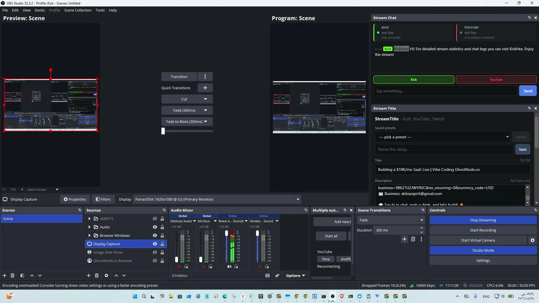The width and height of the screenshot is (539, 303).
Task: Remove the configurable scene transition
Action: pyautogui.click(x=413, y=239)
